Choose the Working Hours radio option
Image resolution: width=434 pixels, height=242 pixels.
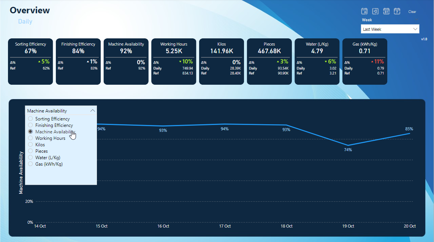pos(30,138)
